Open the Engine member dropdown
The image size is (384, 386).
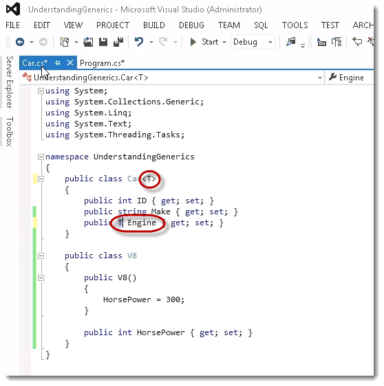coord(350,78)
